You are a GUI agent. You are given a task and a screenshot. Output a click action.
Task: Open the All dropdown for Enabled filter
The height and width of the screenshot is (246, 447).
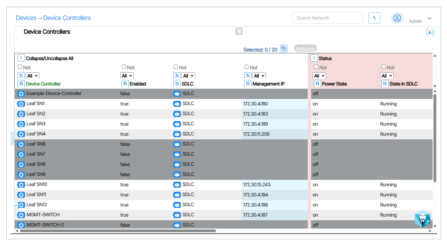coord(127,76)
